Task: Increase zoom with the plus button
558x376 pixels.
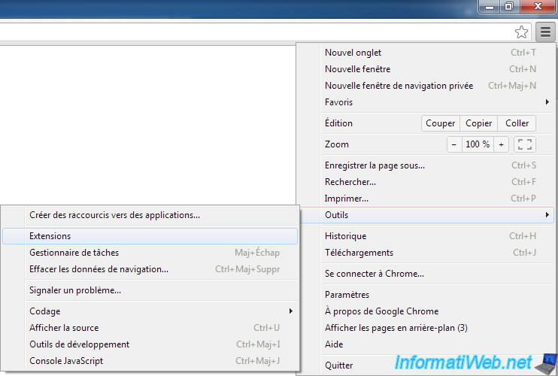Action: (502, 144)
